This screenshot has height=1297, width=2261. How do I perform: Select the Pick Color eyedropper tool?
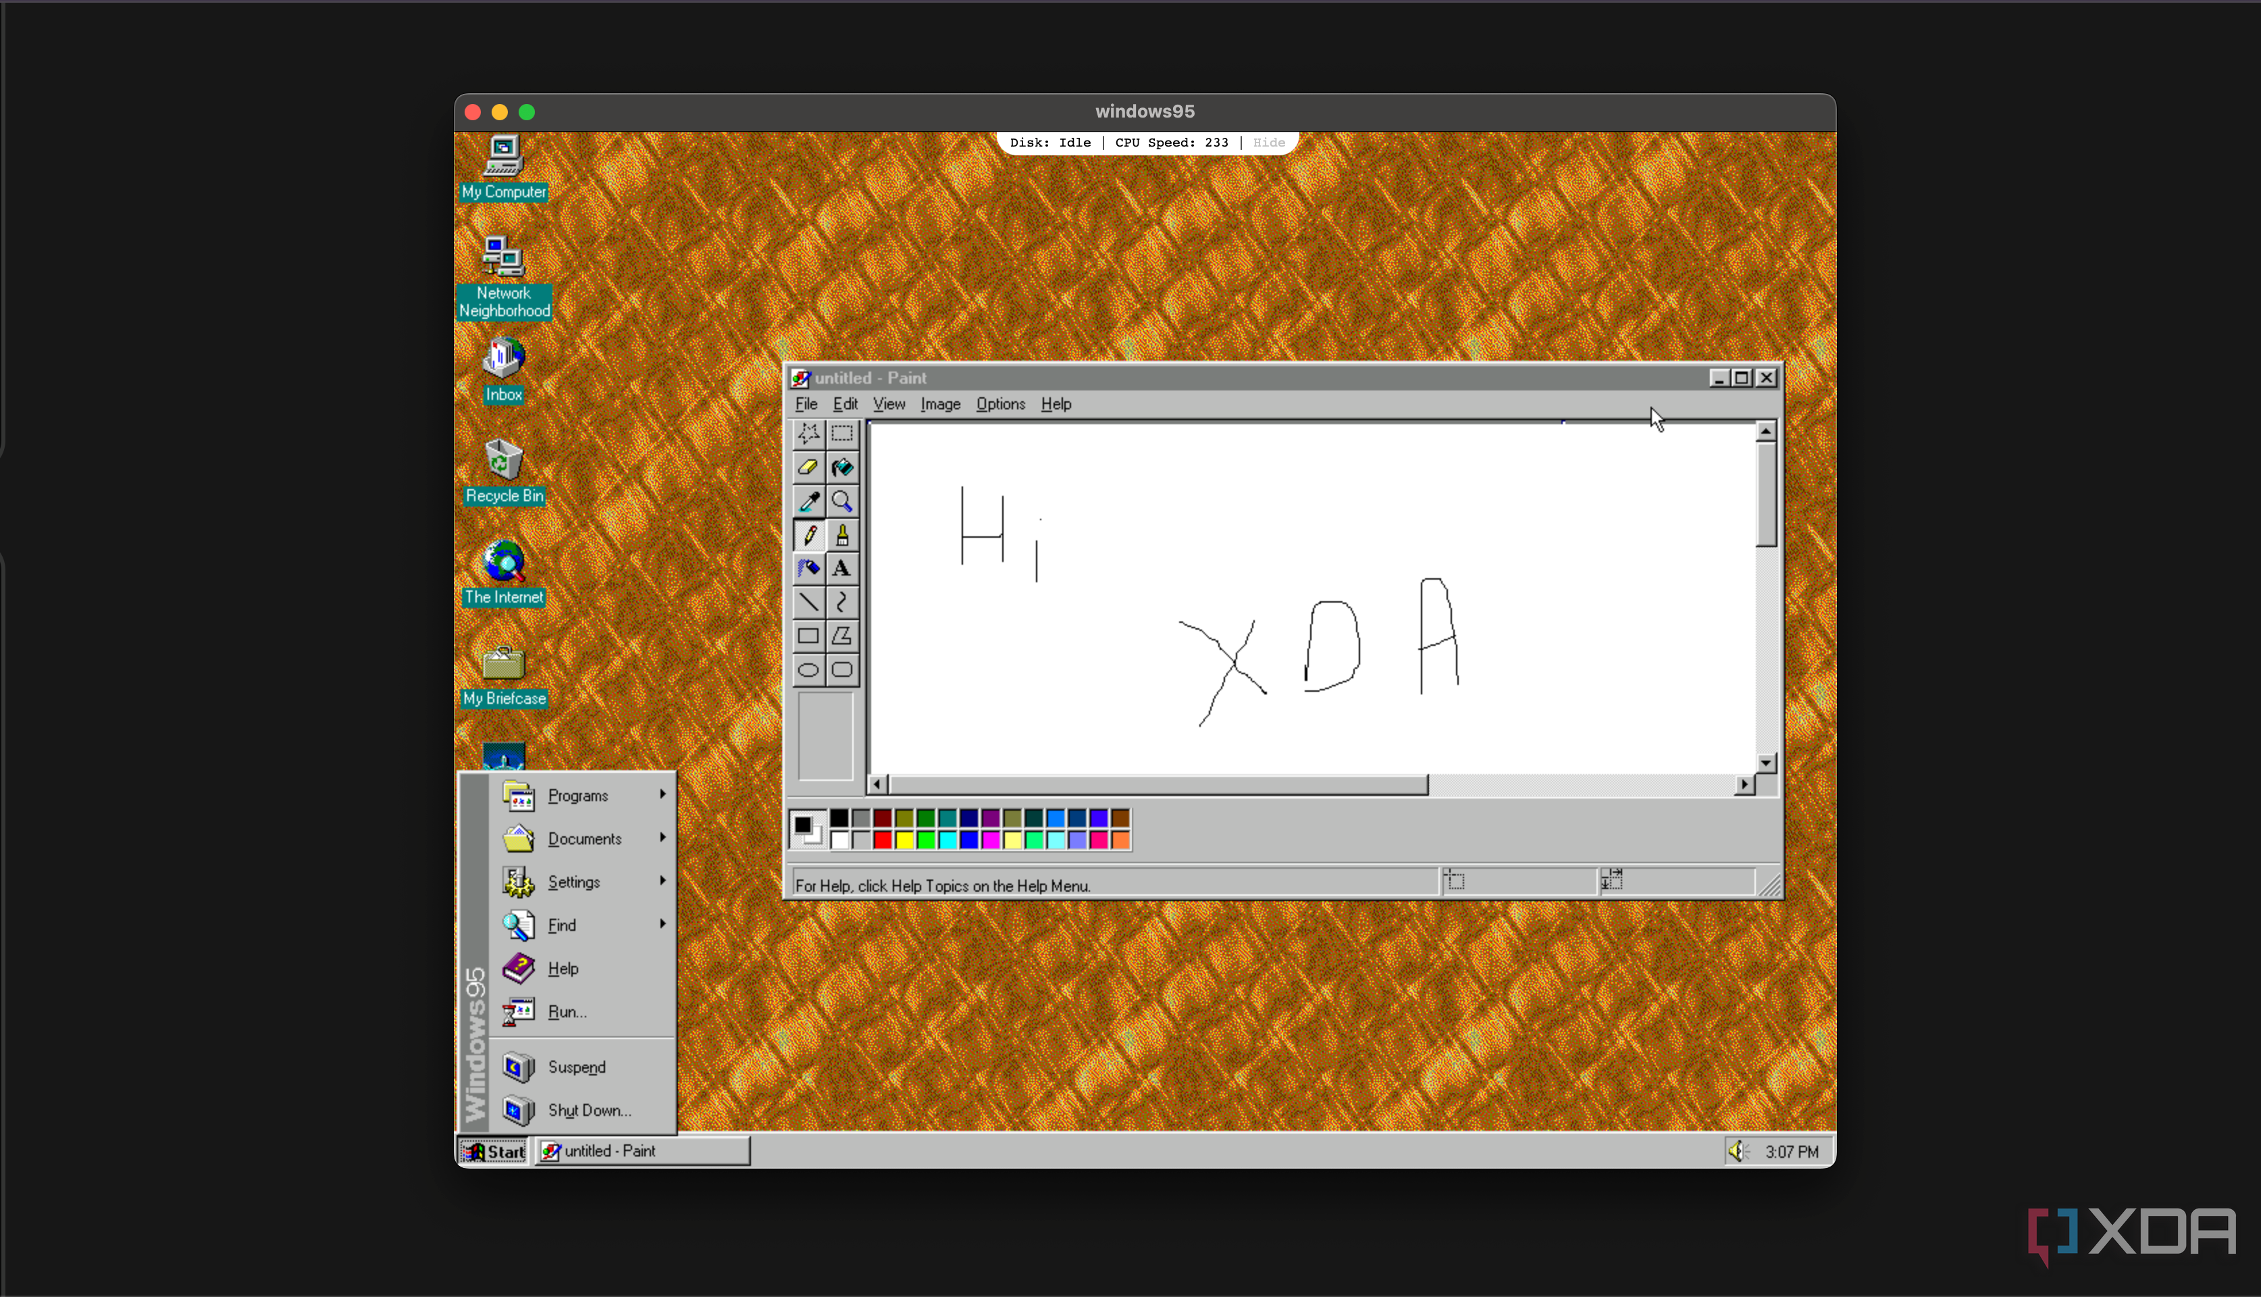point(808,501)
